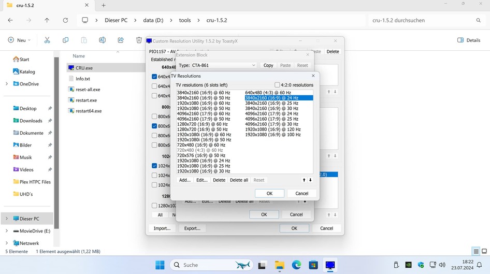Go back with Explorer back arrow
The height and width of the screenshot is (274, 490).
pyautogui.click(x=10, y=20)
